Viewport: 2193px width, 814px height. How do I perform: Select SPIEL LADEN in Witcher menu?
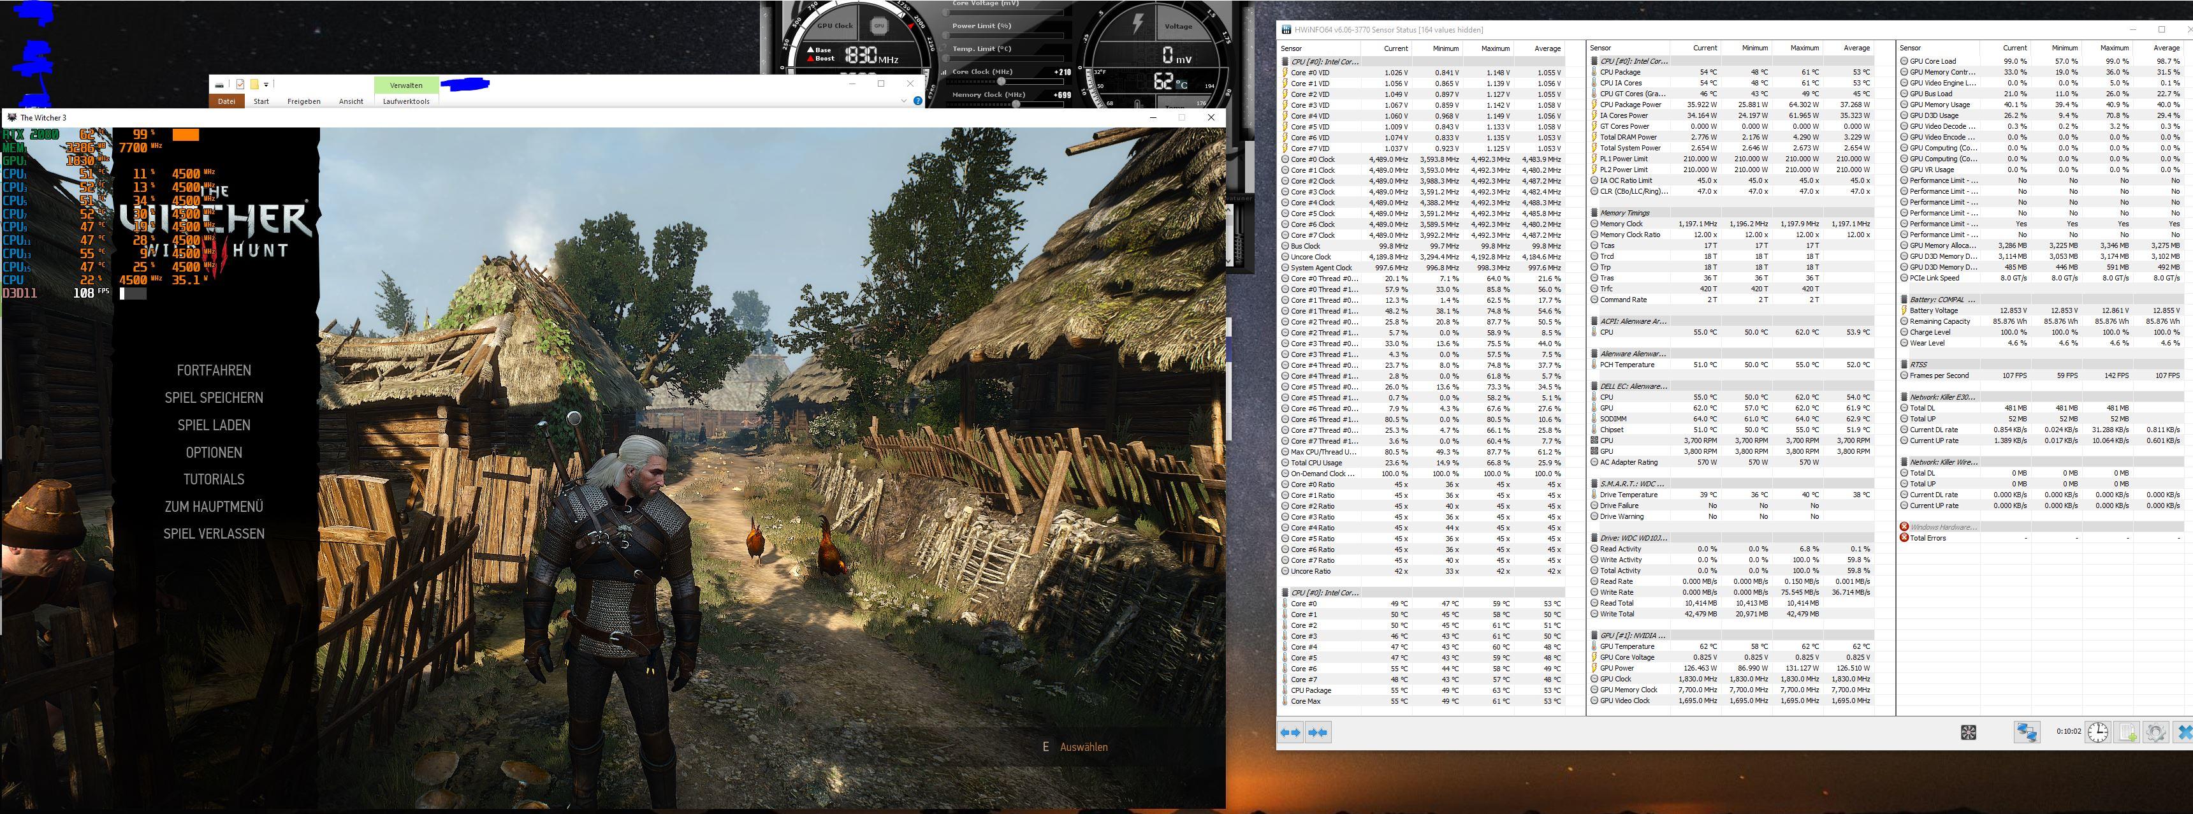214,425
